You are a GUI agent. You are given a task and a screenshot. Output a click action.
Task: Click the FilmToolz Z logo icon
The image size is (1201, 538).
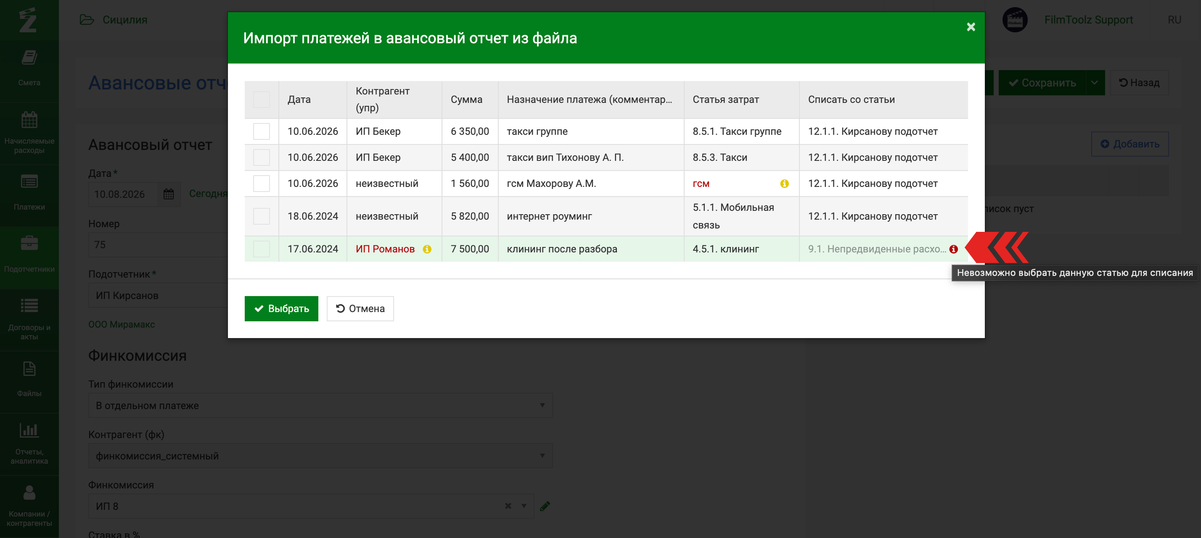tap(28, 20)
